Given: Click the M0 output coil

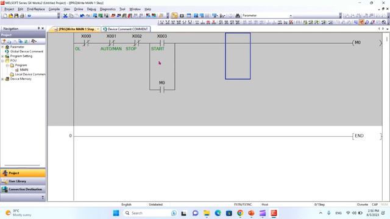Looking at the screenshot, I should click(x=367, y=43).
